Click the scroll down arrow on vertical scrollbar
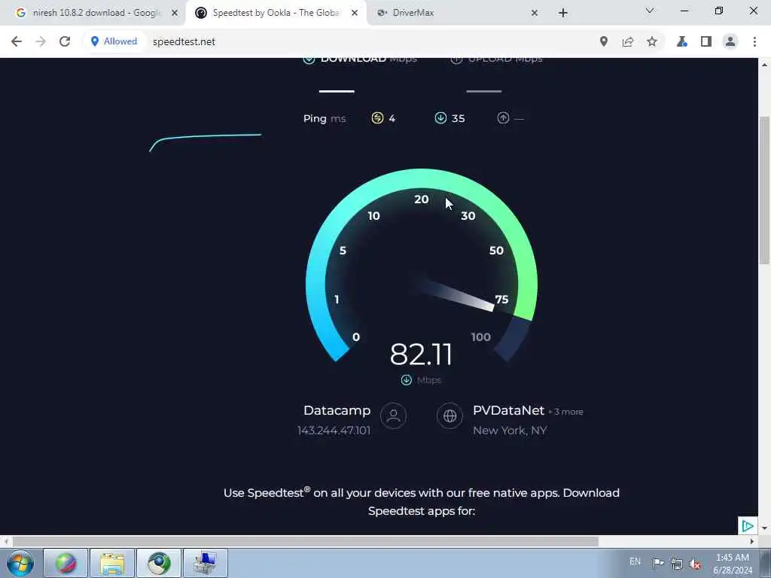Screen dimensions: 771x578 [x=764, y=528]
